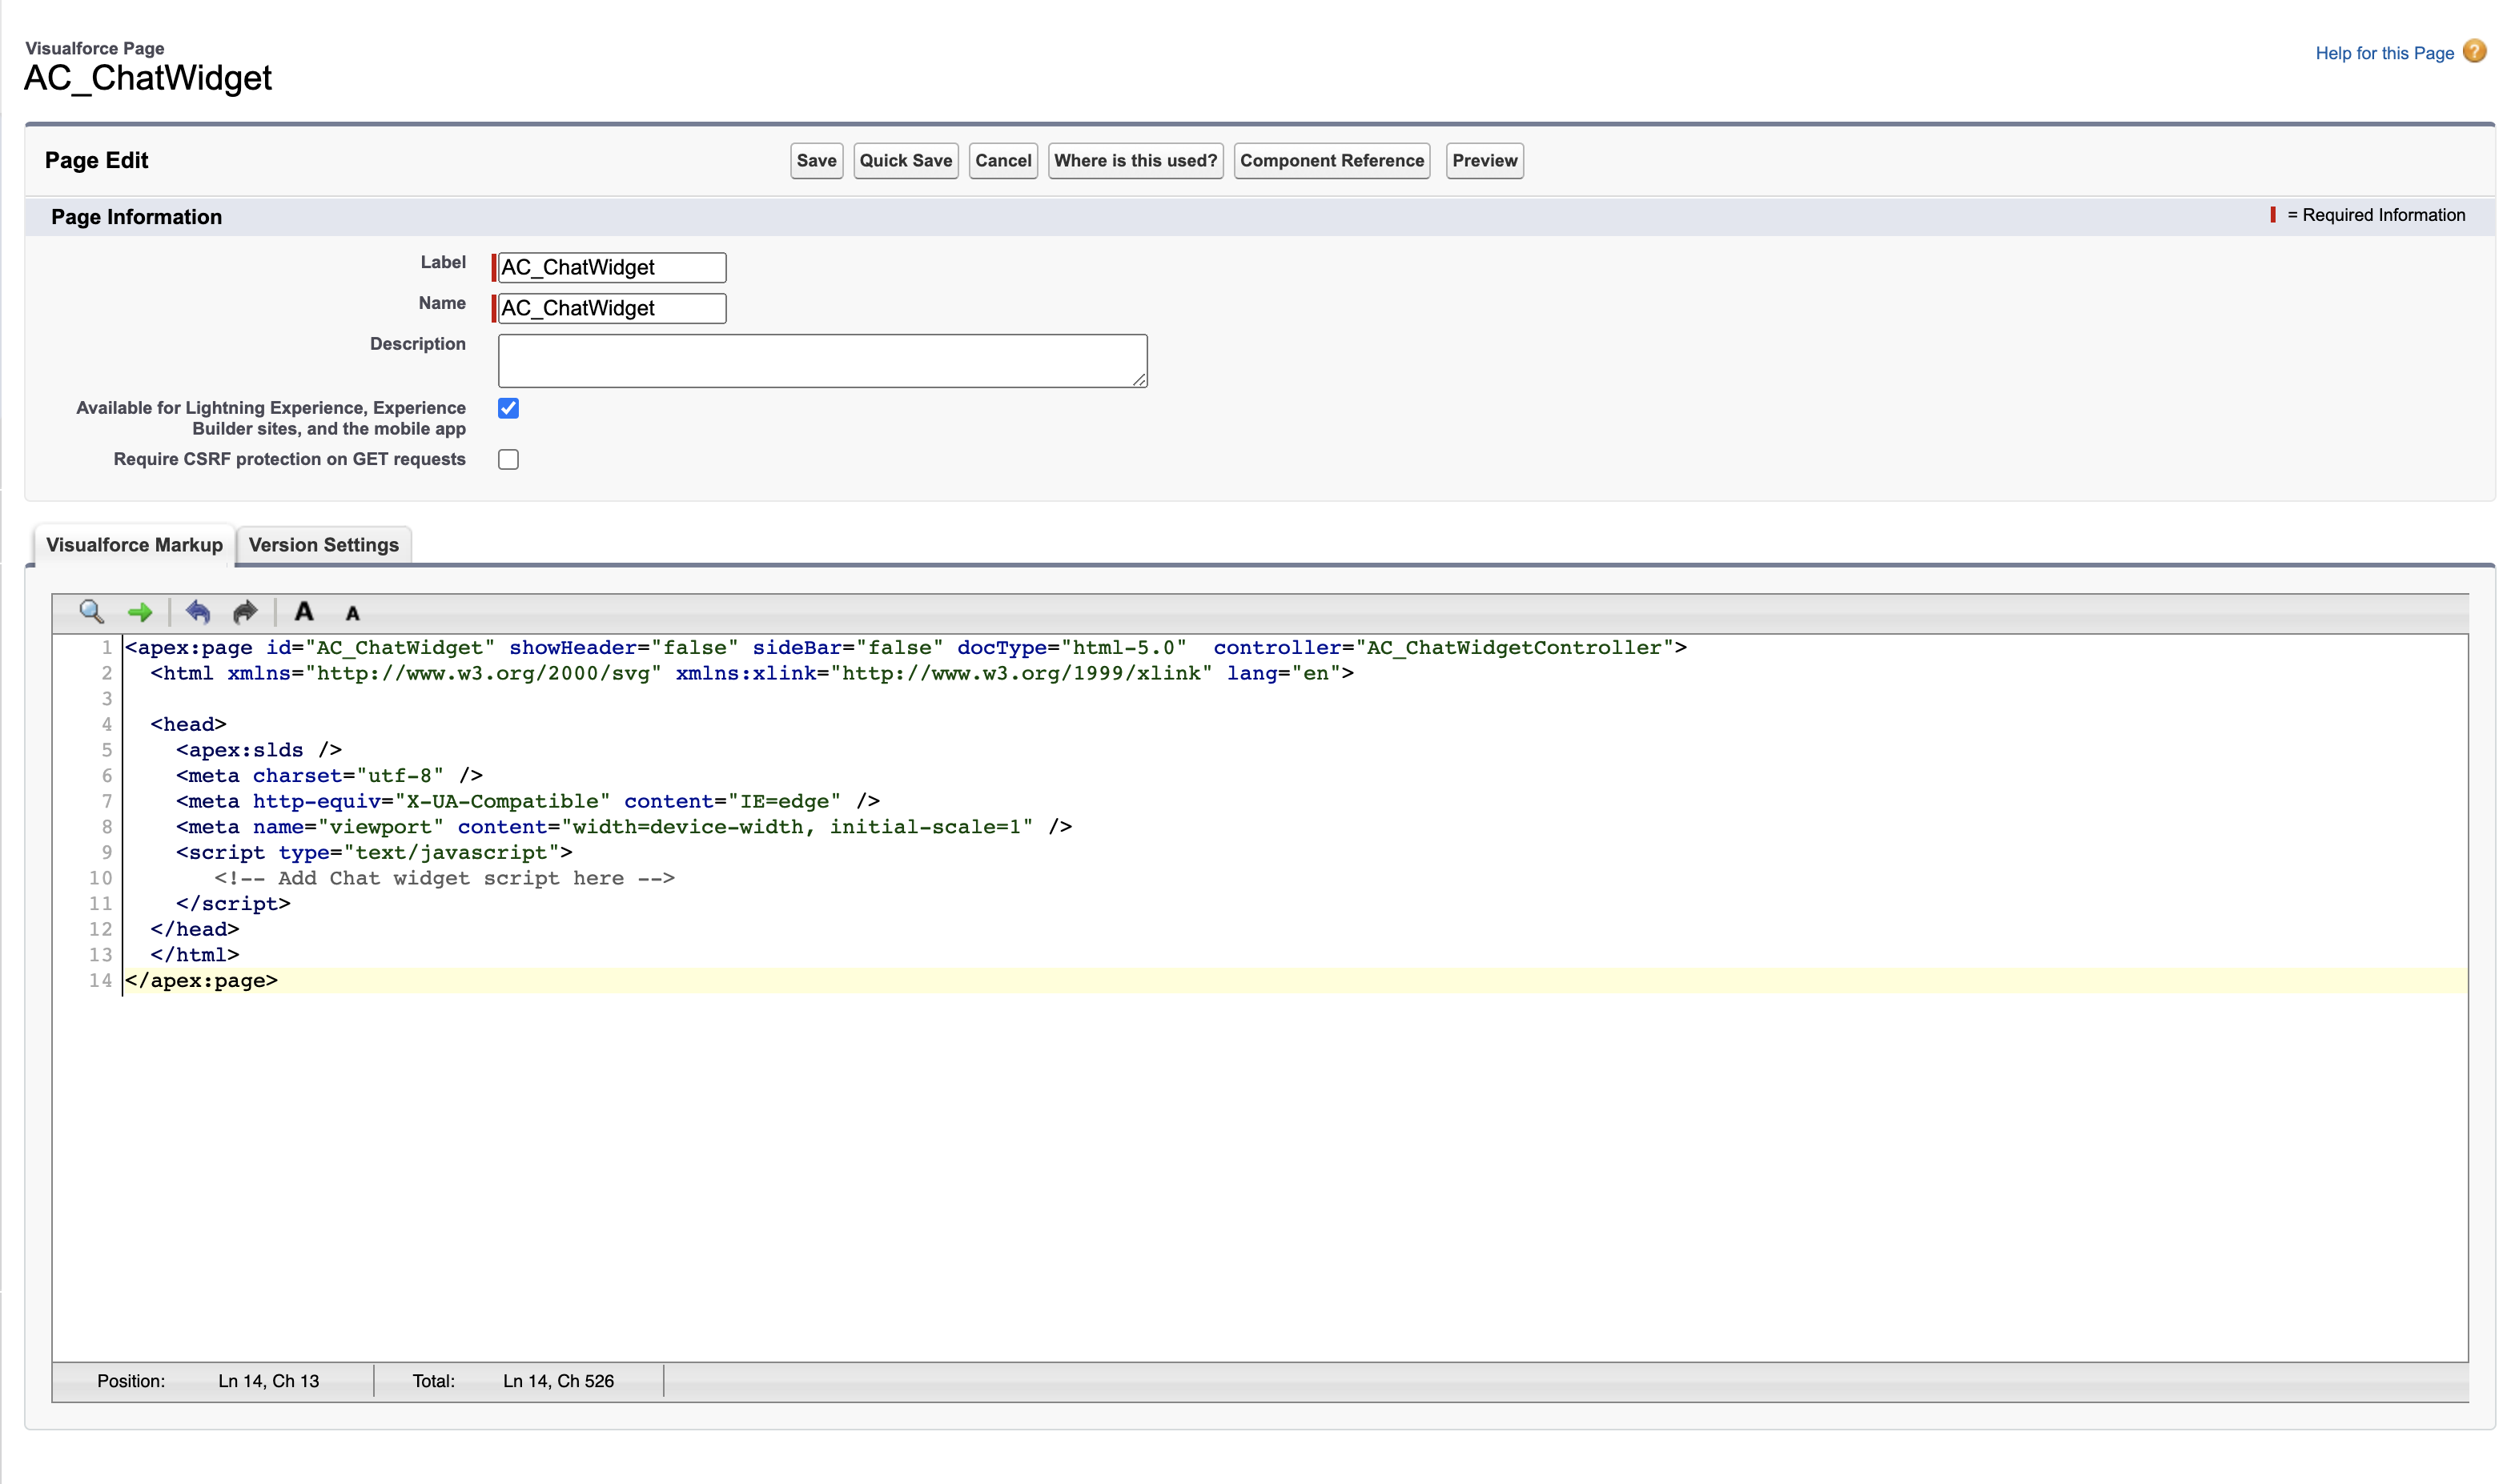Uncheck Available for Lightning Experience checkbox
The image size is (2519, 1484).
click(x=508, y=408)
